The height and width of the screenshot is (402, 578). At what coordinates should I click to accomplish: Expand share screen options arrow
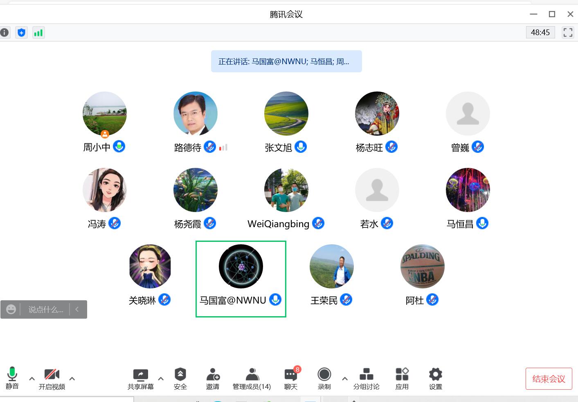[161, 379]
